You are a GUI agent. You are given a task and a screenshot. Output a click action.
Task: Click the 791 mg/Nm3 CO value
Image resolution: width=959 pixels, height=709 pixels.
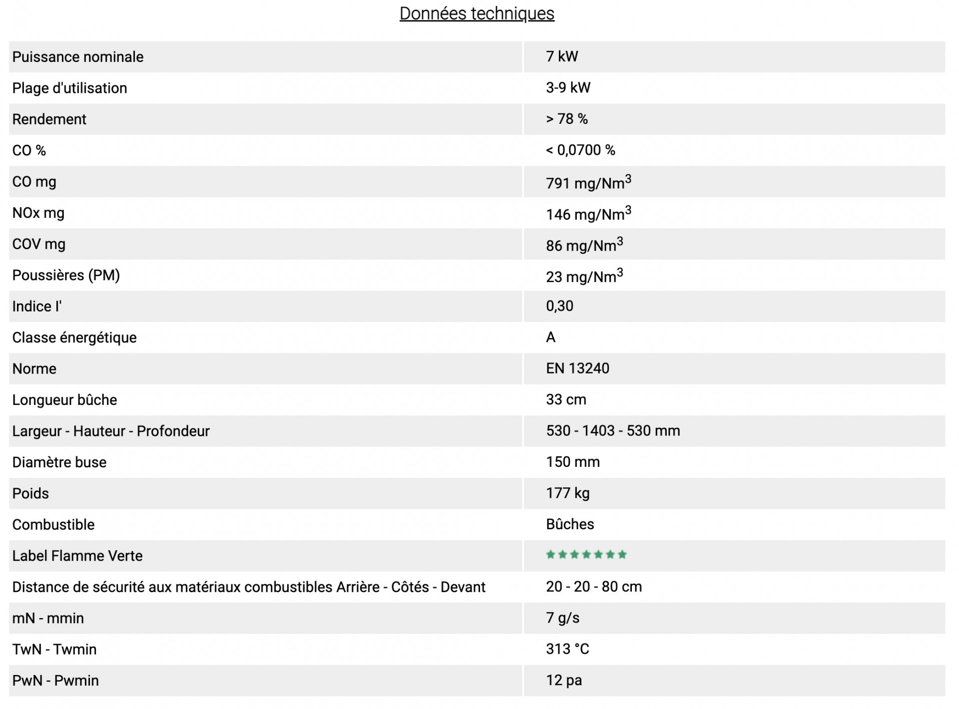point(588,182)
